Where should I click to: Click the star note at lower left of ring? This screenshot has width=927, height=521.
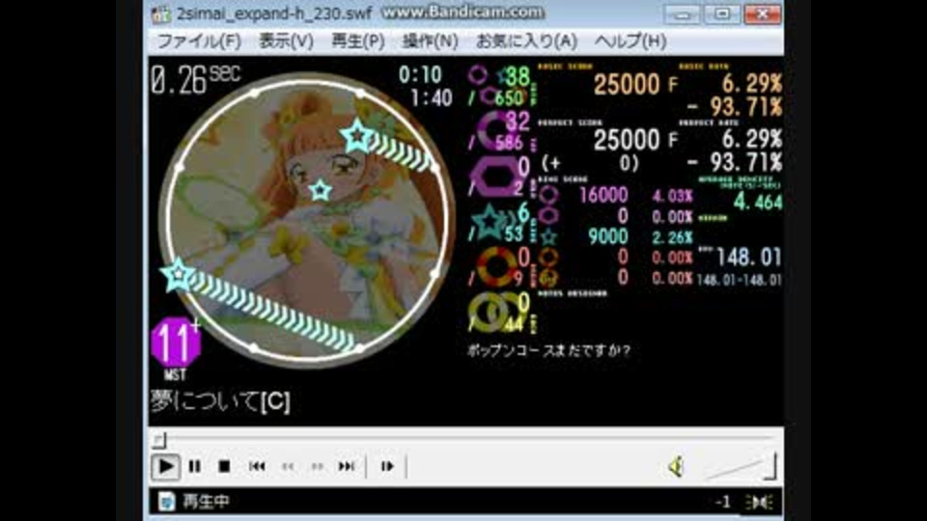[x=178, y=275]
